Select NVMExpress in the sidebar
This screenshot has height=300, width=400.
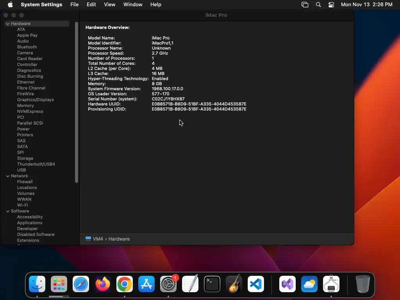point(30,111)
